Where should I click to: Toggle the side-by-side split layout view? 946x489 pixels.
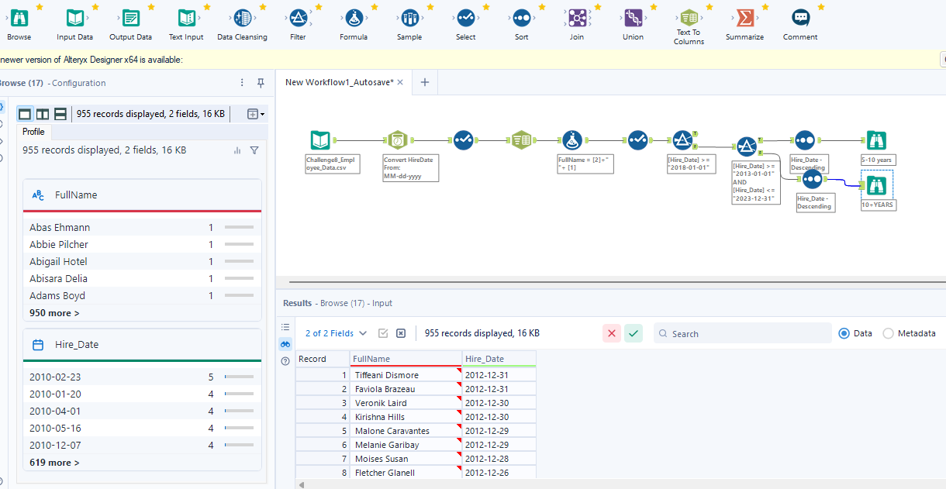(43, 114)
